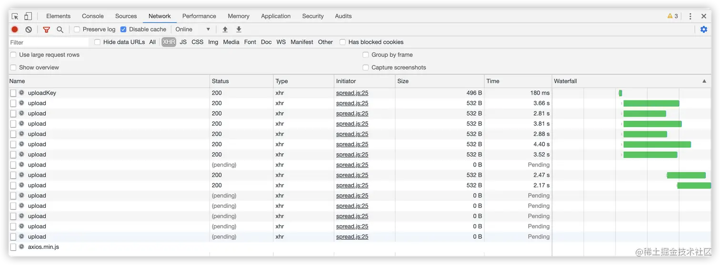Check the Show overview option
This screenshot has width=720, height=265.
[x=13, y=68]
